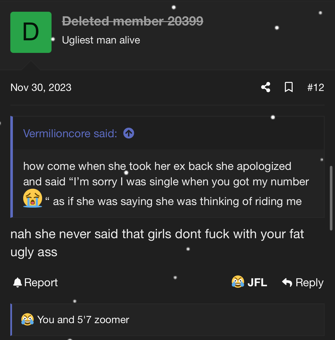Click the up-arrow icon beside Vermilioncore said
Image resolution: width=335 pixels, height=340 pixels.
[x=129, y=133]
